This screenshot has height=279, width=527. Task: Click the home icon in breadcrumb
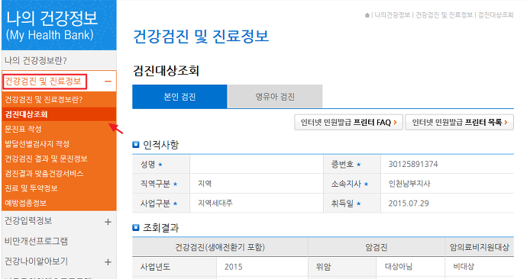tap(367, 15)
